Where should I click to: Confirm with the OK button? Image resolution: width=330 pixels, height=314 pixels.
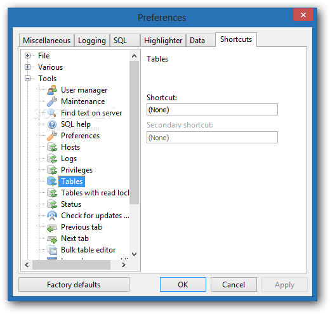[x=183, y=285]
